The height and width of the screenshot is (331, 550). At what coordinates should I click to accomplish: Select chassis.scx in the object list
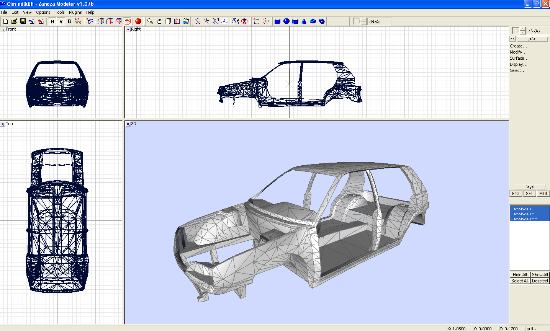point(530,209)
